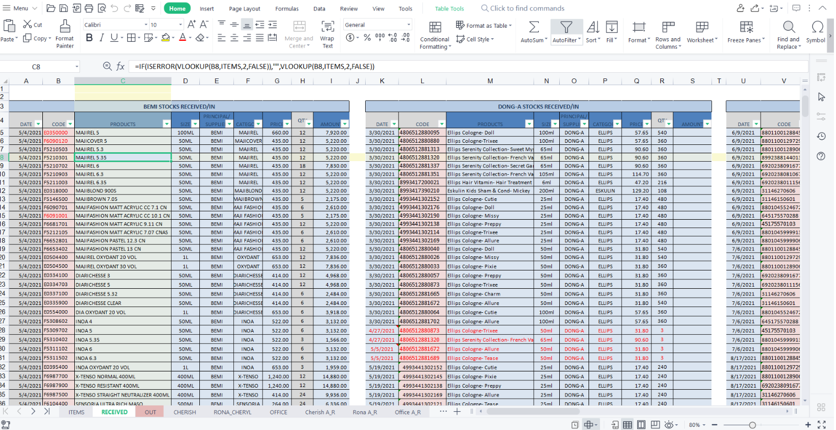Apply the percent number style
This screenshot has width=836, height=430.
click(x=367, y=38)
